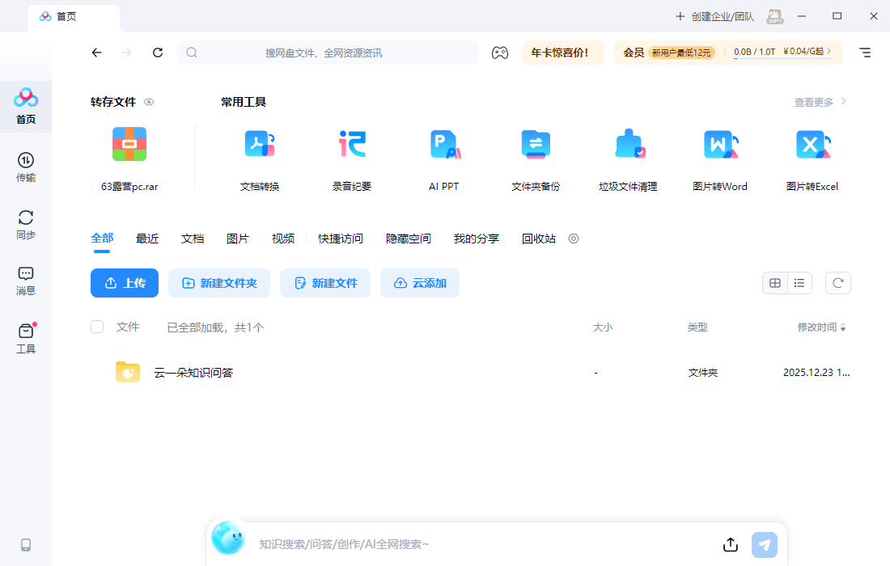Launch the 文件夹备份 tool
This screenshot has height=566, width=890.
[536, 144]
